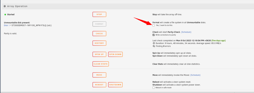Click the greyed-out FORMAT button
Screen dimensions: 254x93
point(99,24)
